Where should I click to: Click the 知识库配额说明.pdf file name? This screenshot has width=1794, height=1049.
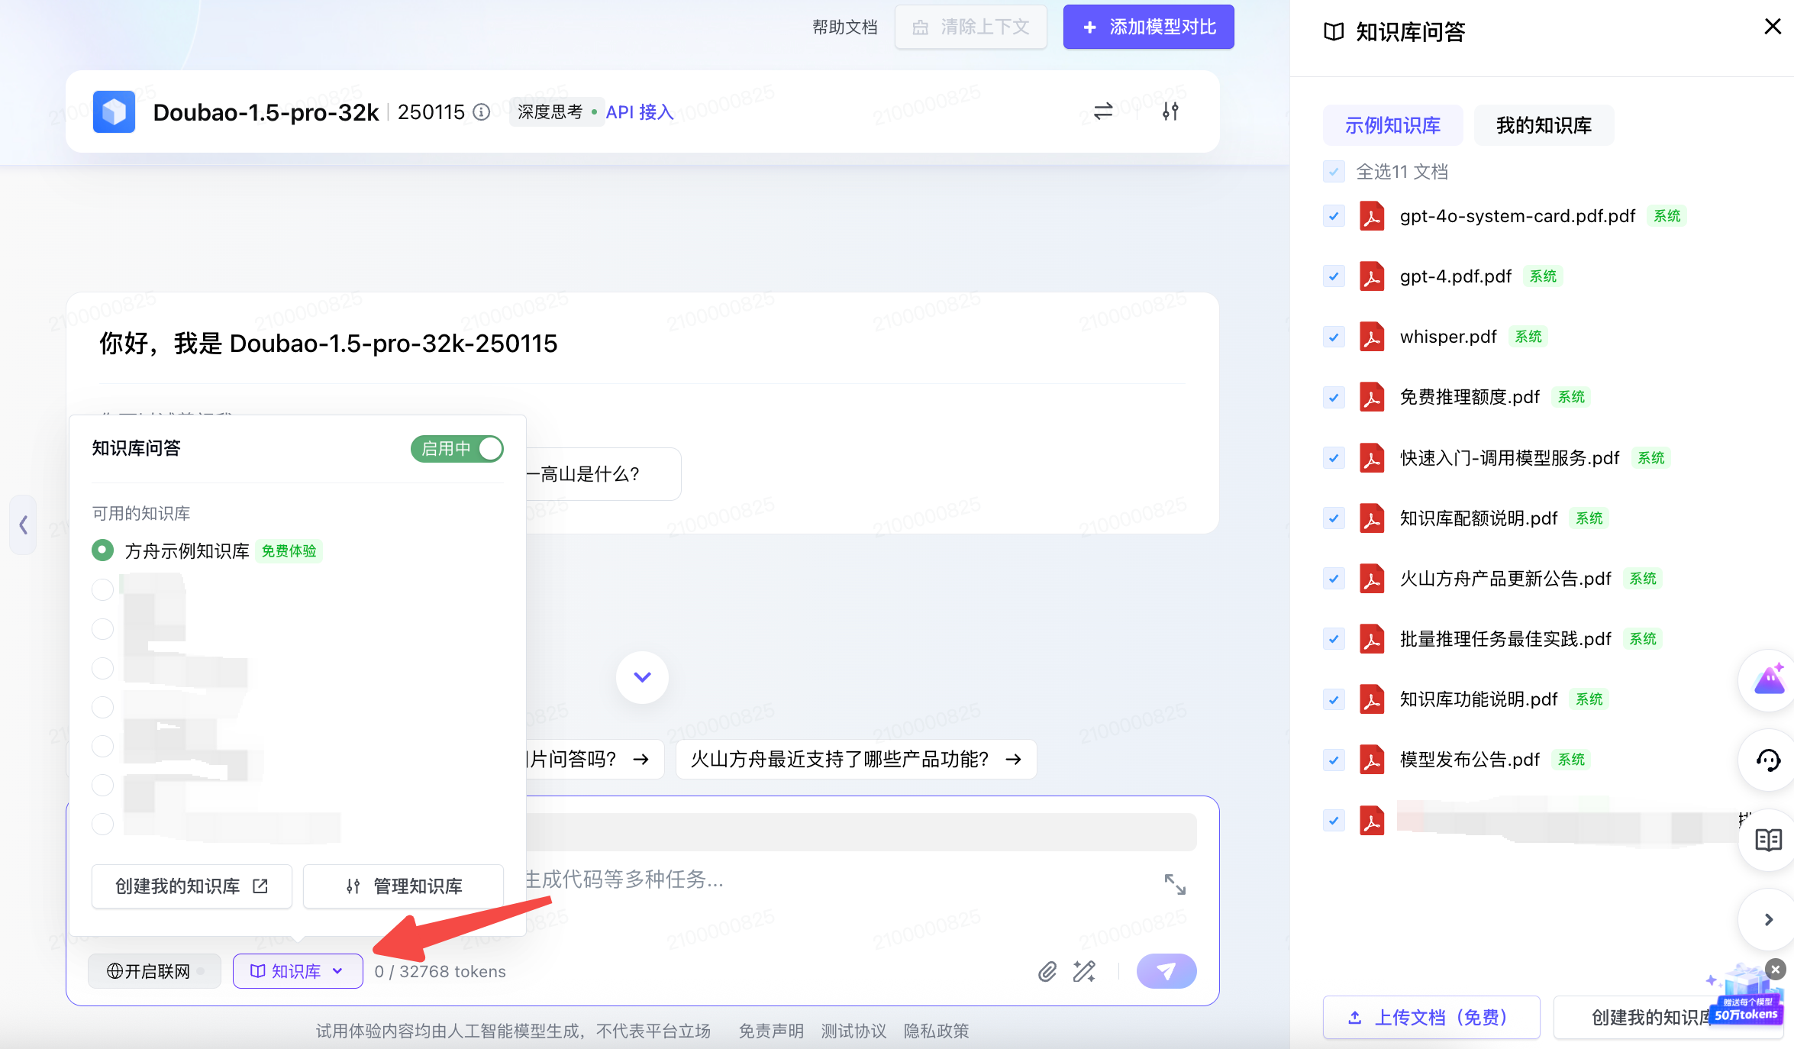point(1479,518)
